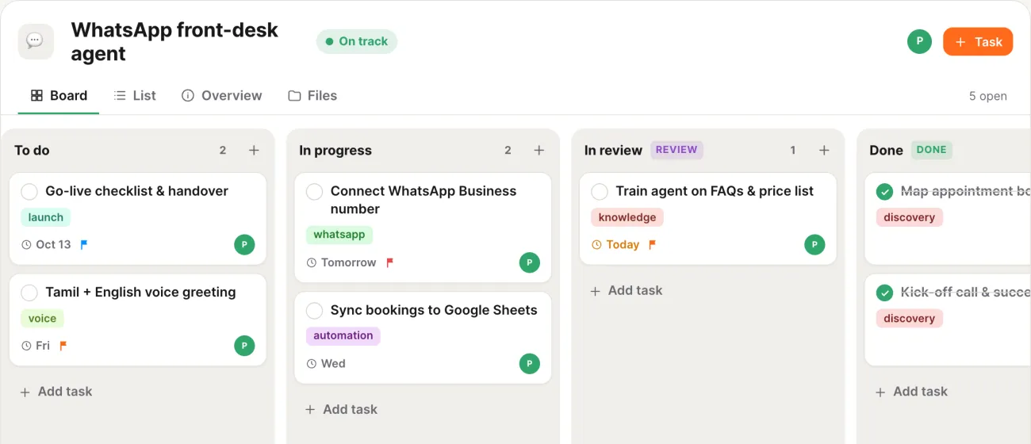The width and height of the screenshot is (1031, 444).
Task: Open Sync bookings to Google Sheets title
Action: (x=434, y=310)
